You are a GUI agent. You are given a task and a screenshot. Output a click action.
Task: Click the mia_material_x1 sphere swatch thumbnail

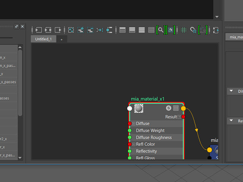[x=139, y=108]
